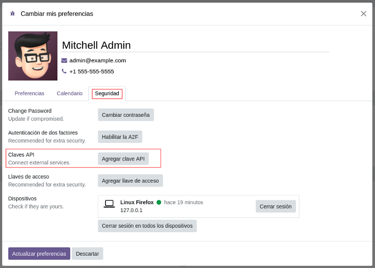Click Agregar clave API
Image resolution: width=375 pixels, height=268 pixels.
123,159
